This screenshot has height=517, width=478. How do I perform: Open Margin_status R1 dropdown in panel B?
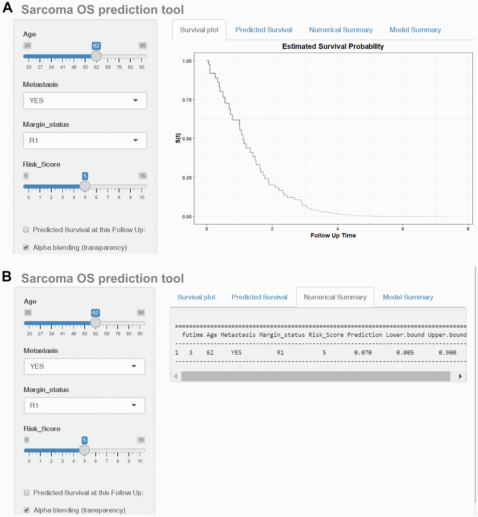pyautogui.click(x=84, y=405)
